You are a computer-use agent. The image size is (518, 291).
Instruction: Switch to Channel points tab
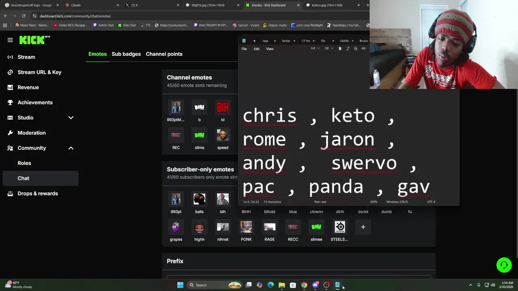pyautogui.click(x=164, y=54)
